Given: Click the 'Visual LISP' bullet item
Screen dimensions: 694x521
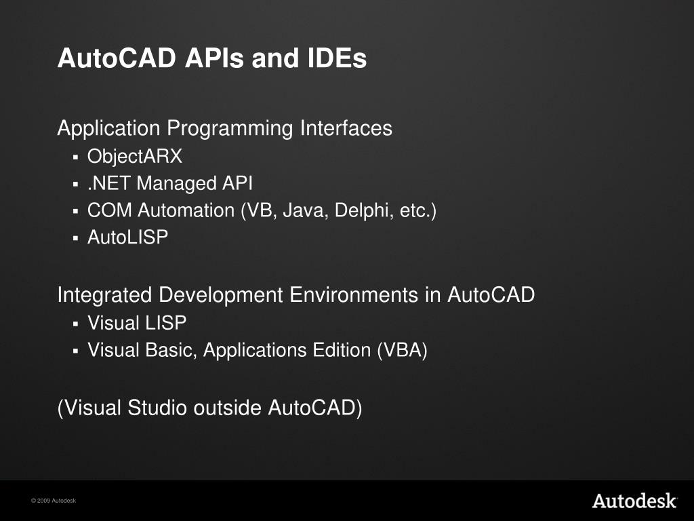Looking at the screenshot, I should coord(137,322).
